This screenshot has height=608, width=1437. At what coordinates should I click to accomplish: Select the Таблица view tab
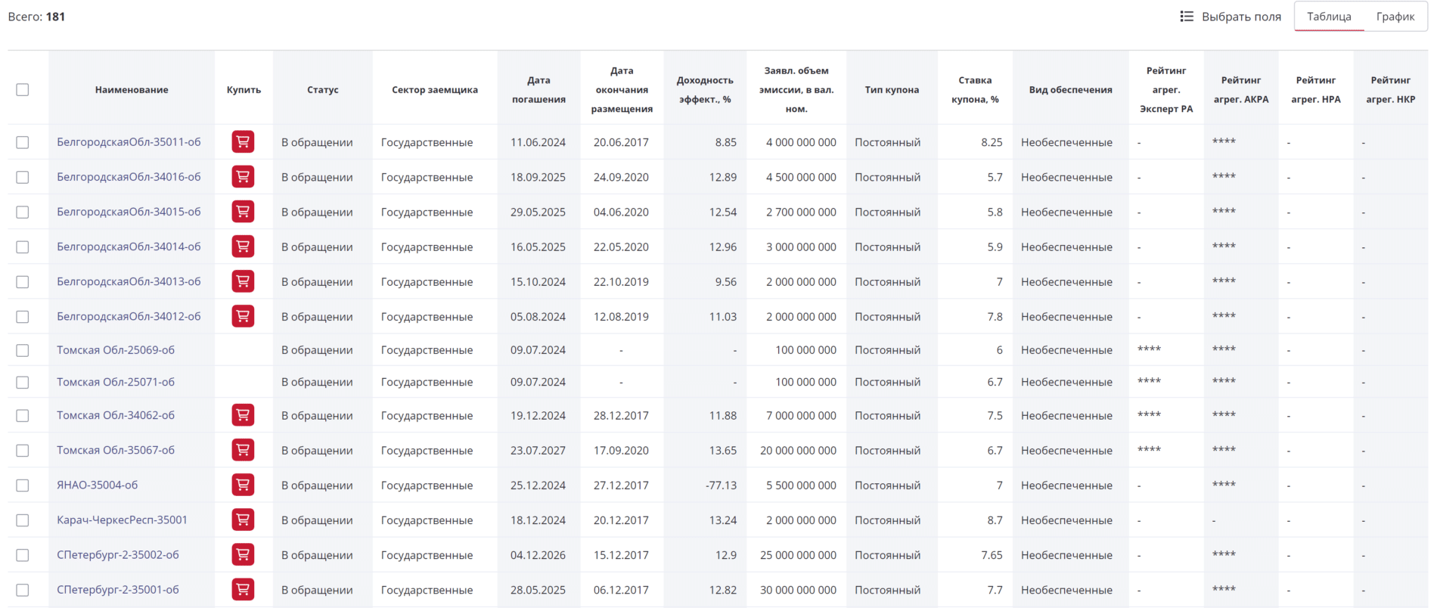1328,17
